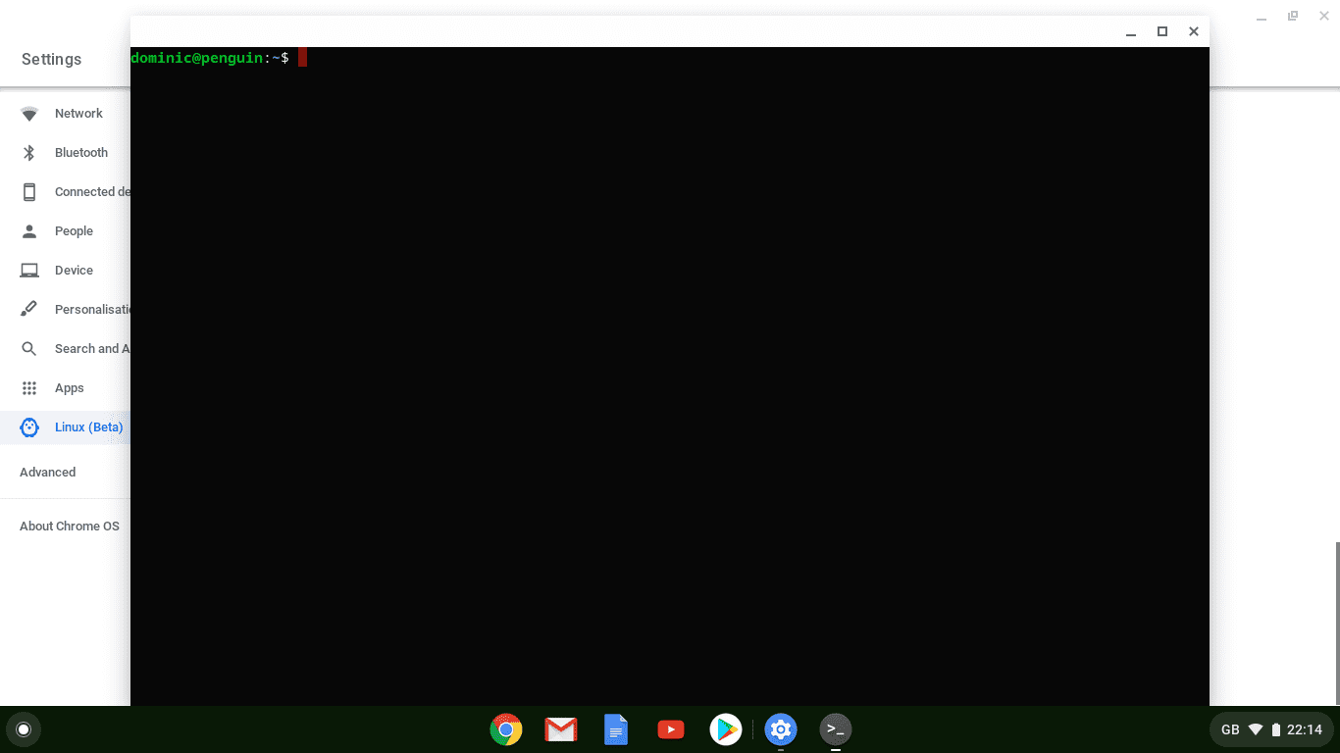
Task: Open YouTube from the shelf
Action: click(x=670, y=729)
